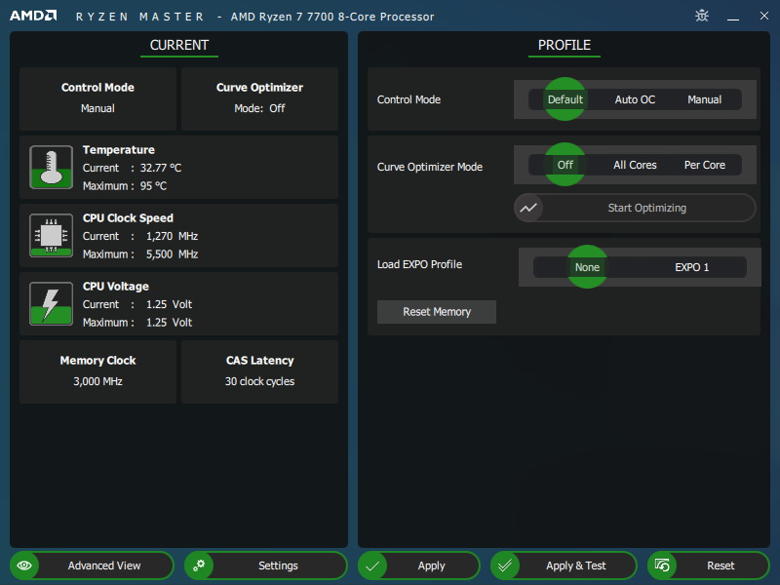Turn Curve Optimizer Mode Off

pos(565,165)
